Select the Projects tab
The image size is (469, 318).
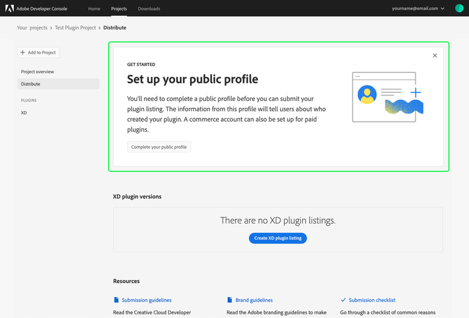click(119, 9)
